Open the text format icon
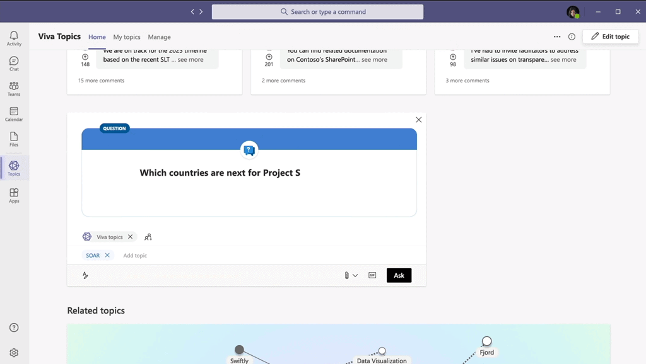 [x=85, y=275]
